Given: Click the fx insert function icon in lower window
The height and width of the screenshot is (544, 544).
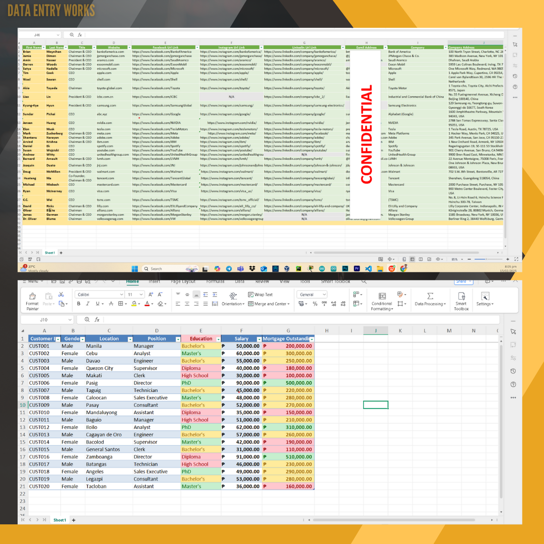Looking at the screenshot, I should pyautogui.click(x=97, y=319).
